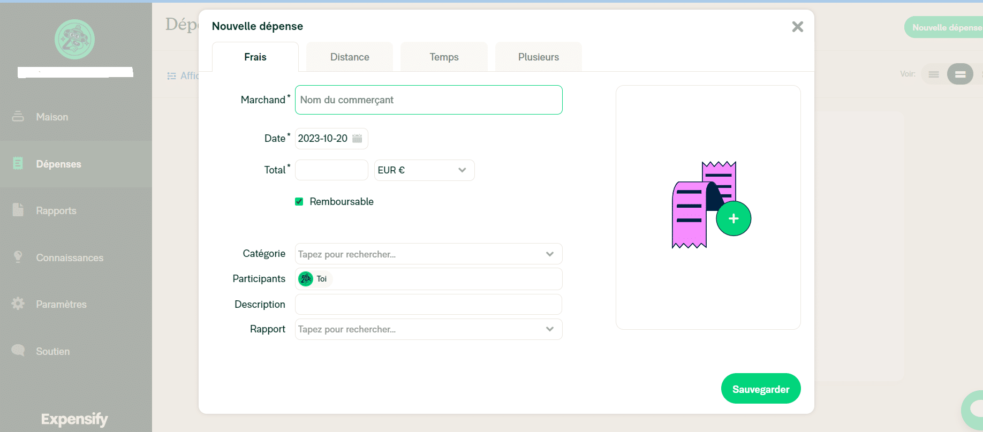Screen dimensions: 983x432
Task: Switch to the Temps tab
Action: (444, 57)
